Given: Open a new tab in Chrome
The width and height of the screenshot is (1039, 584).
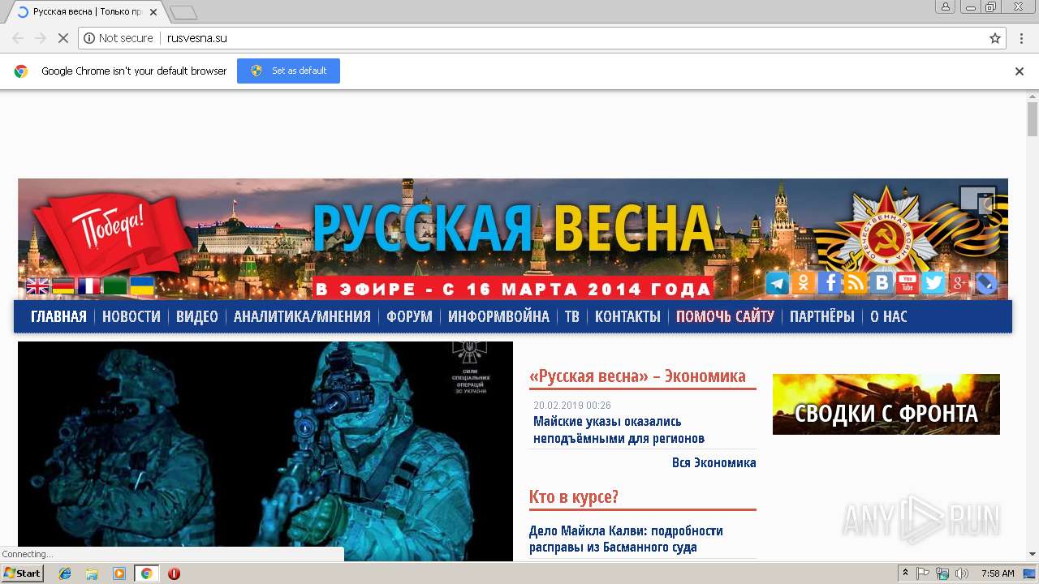Looking at the screenshot, I should pos(183,12).
